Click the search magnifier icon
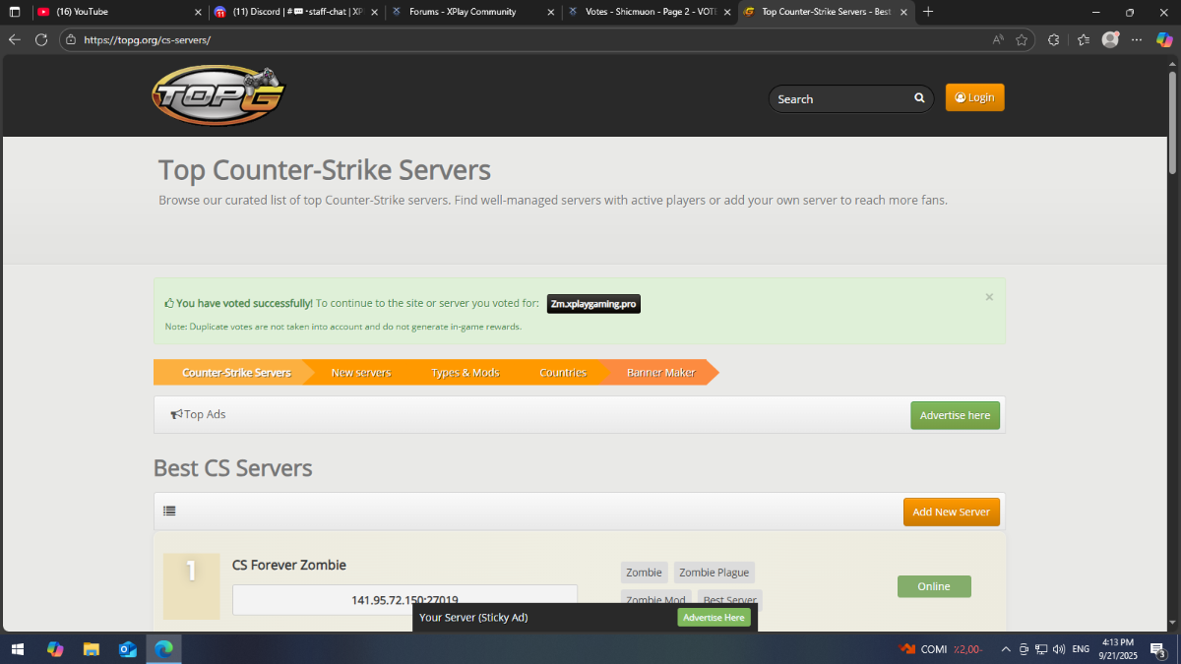The height and width of the screenshot is (664, 1181). 919,98
